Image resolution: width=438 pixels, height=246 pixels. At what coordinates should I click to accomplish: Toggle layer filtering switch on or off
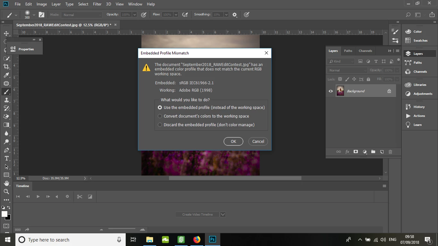coord(399,60)
